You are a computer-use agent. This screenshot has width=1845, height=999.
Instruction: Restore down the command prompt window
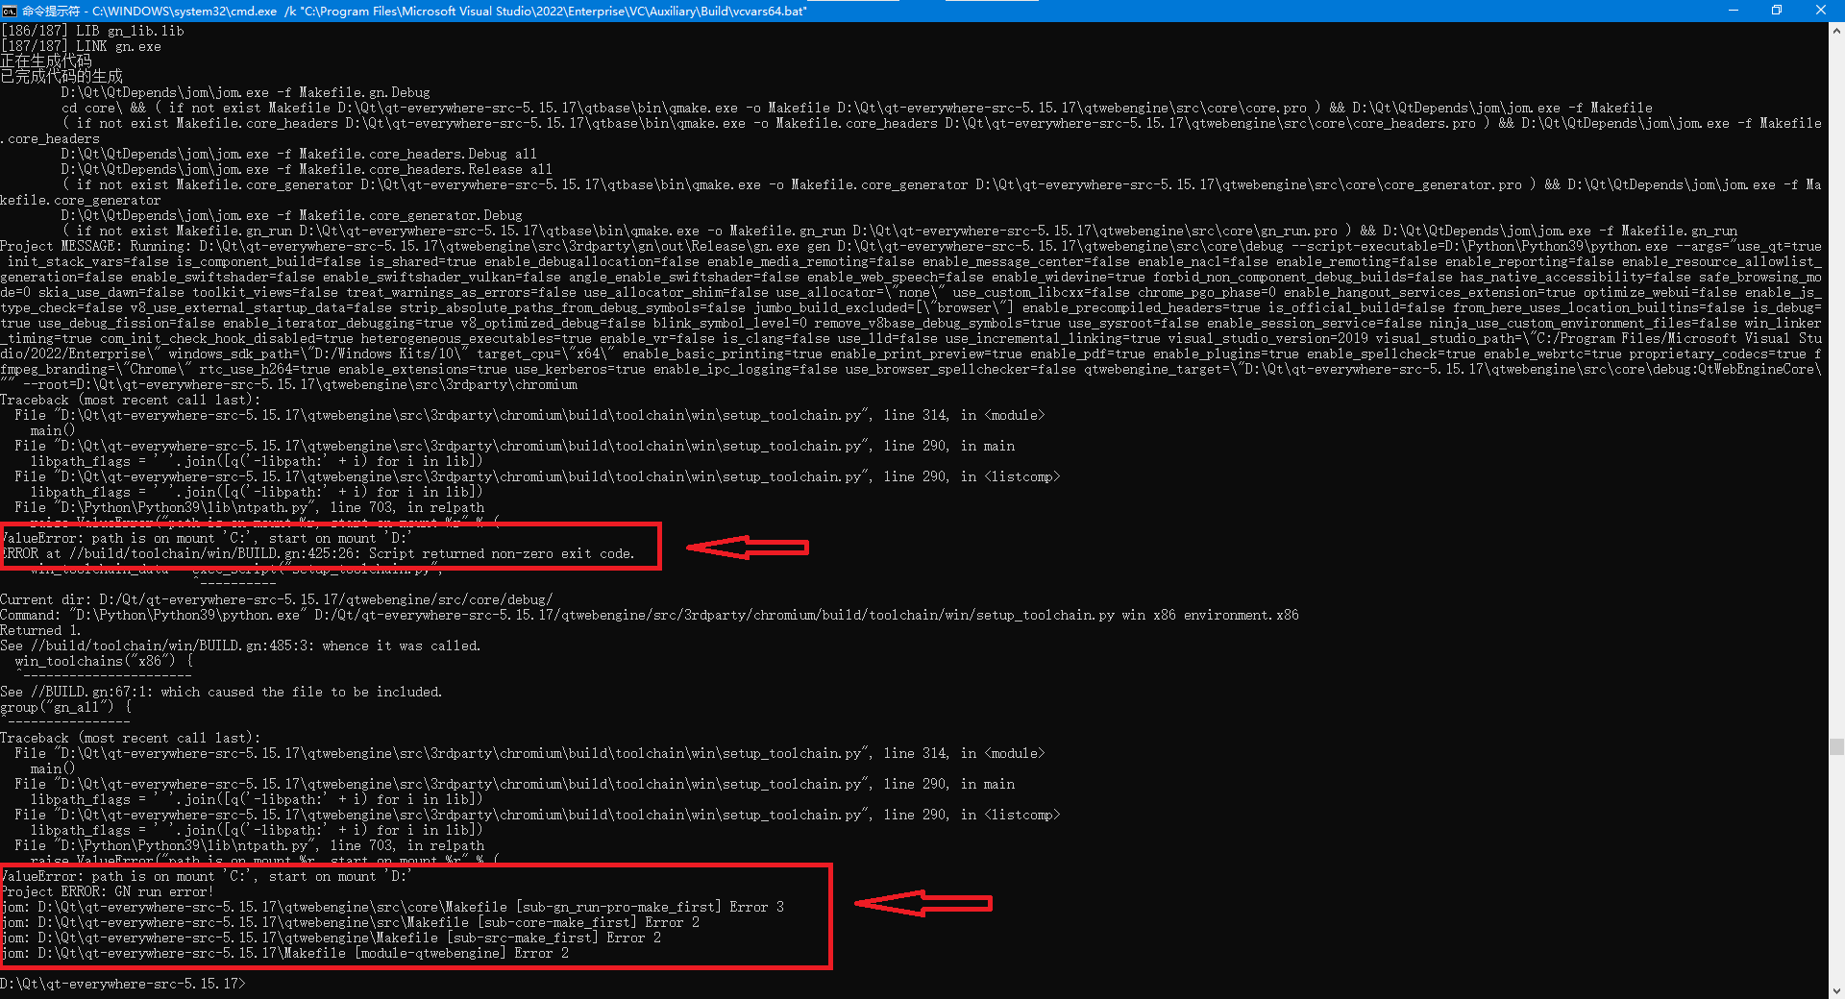pos(1777,11)
